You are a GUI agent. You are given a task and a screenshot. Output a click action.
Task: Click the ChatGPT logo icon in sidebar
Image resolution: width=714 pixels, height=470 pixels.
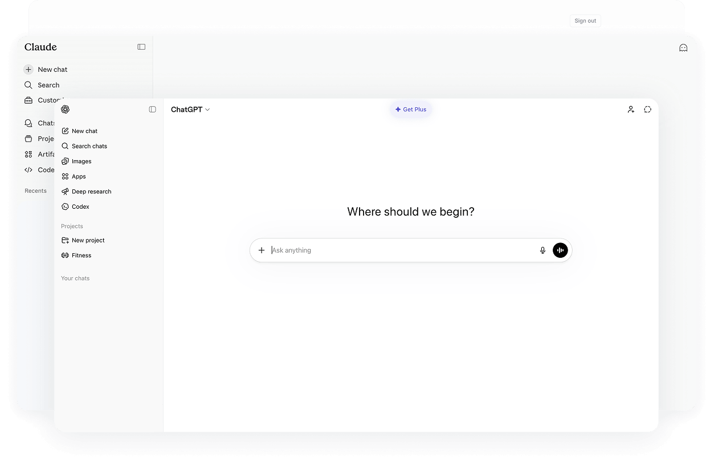pos(65,110)
